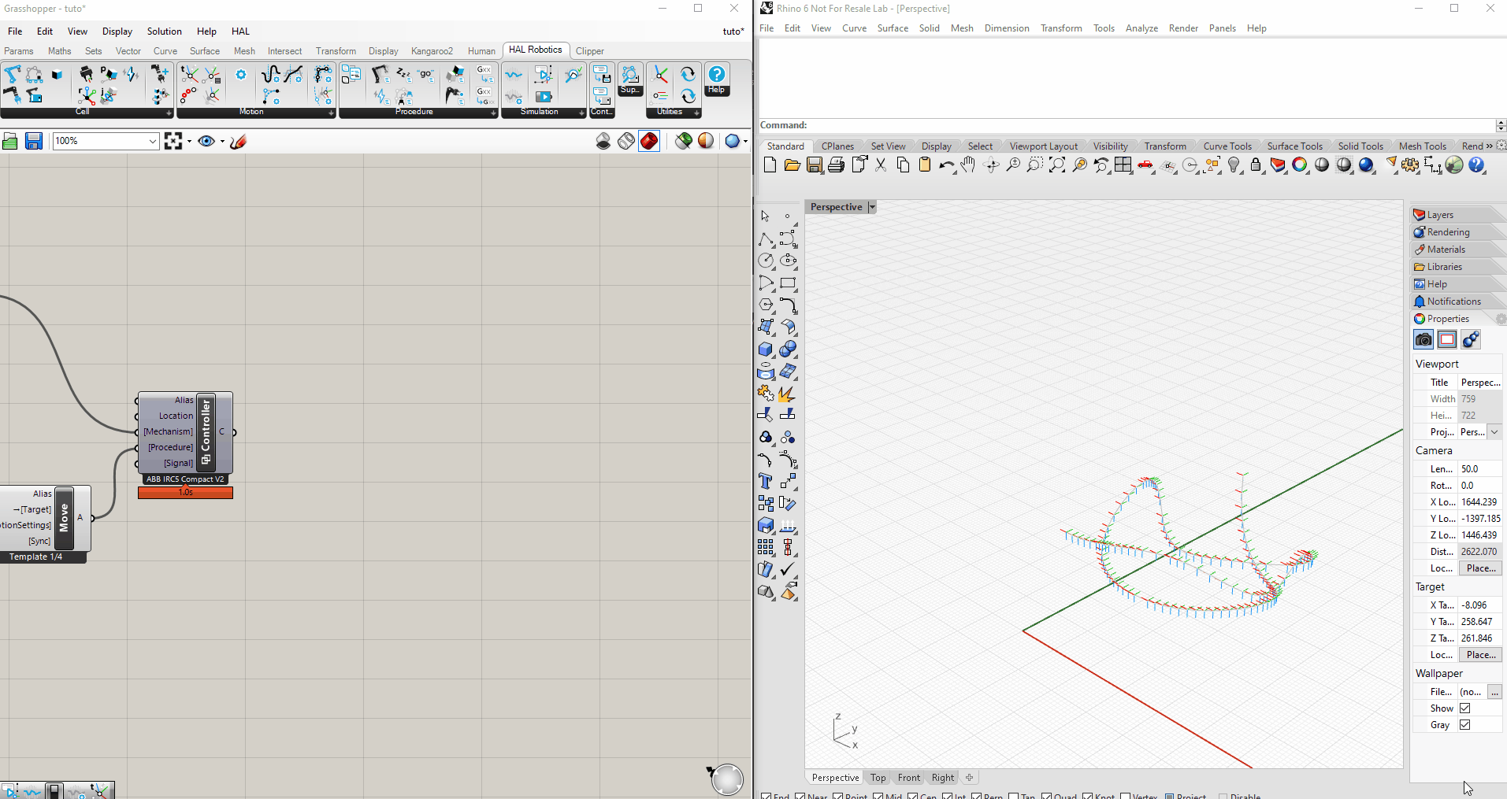Uncheck the Wallpaper Show checkbox
The width and height of the screenshot is (1507, 799).
click(x=1464, y=708)
